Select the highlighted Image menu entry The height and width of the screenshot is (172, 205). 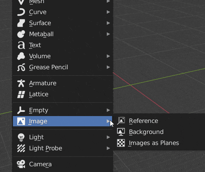click(x=63, y=121)
